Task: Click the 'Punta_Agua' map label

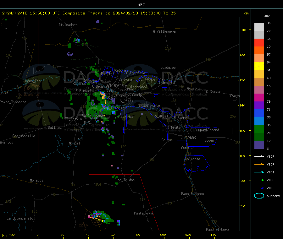Action: coord(143,213)
